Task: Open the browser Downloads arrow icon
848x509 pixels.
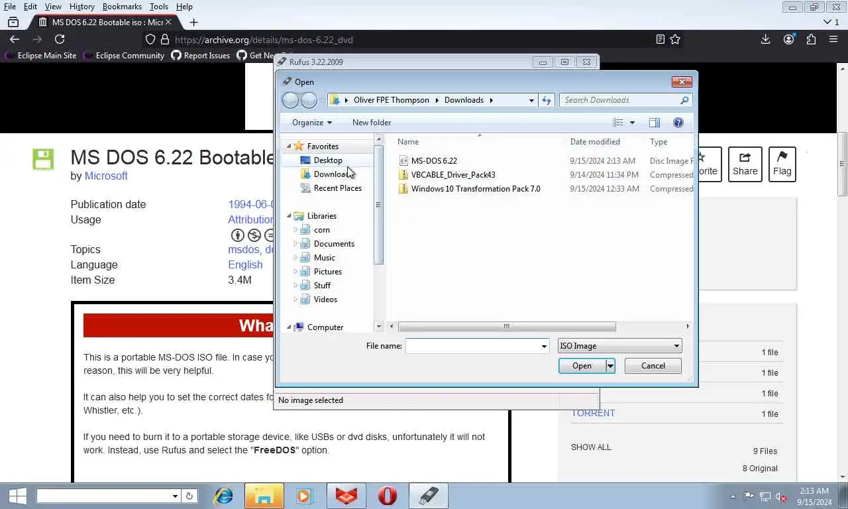Action: point(765,40)
